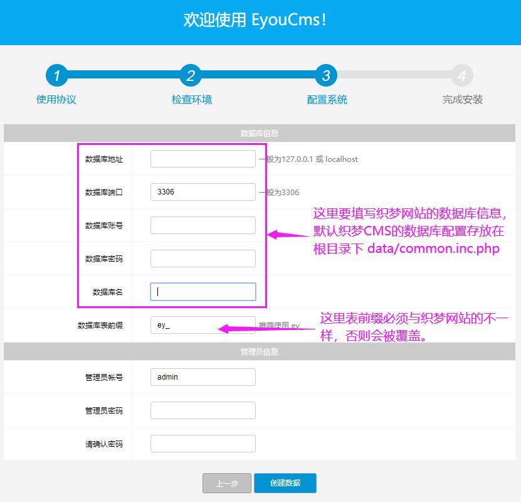Click inside the 数据库名 input box

click(x=202, y=291)
